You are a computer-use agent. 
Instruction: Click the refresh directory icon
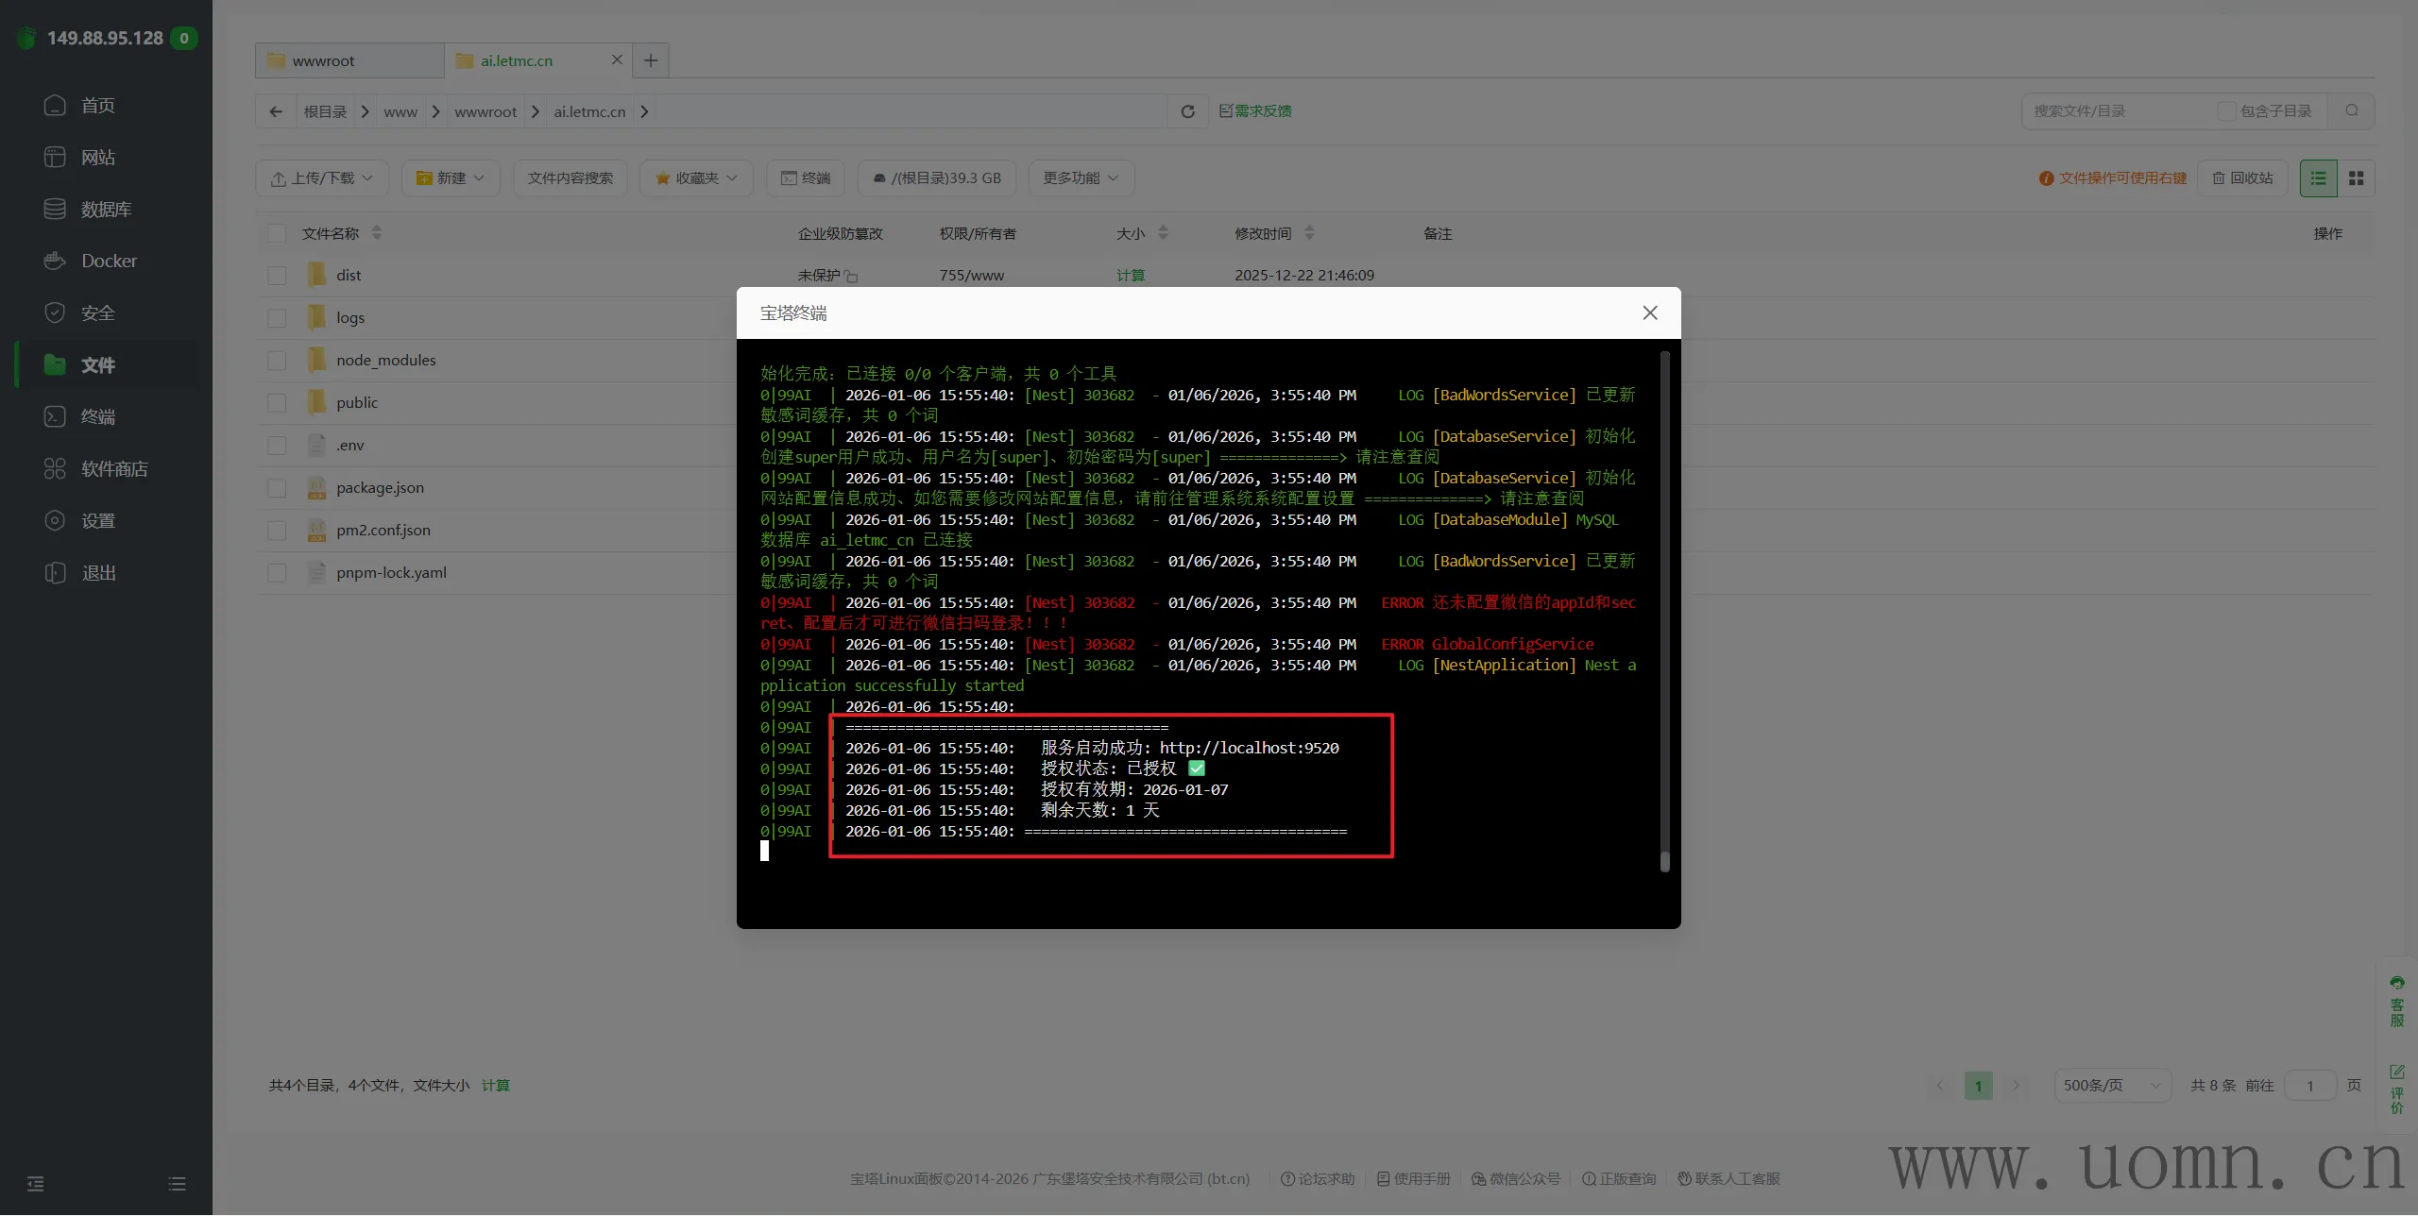[1187, 111]
